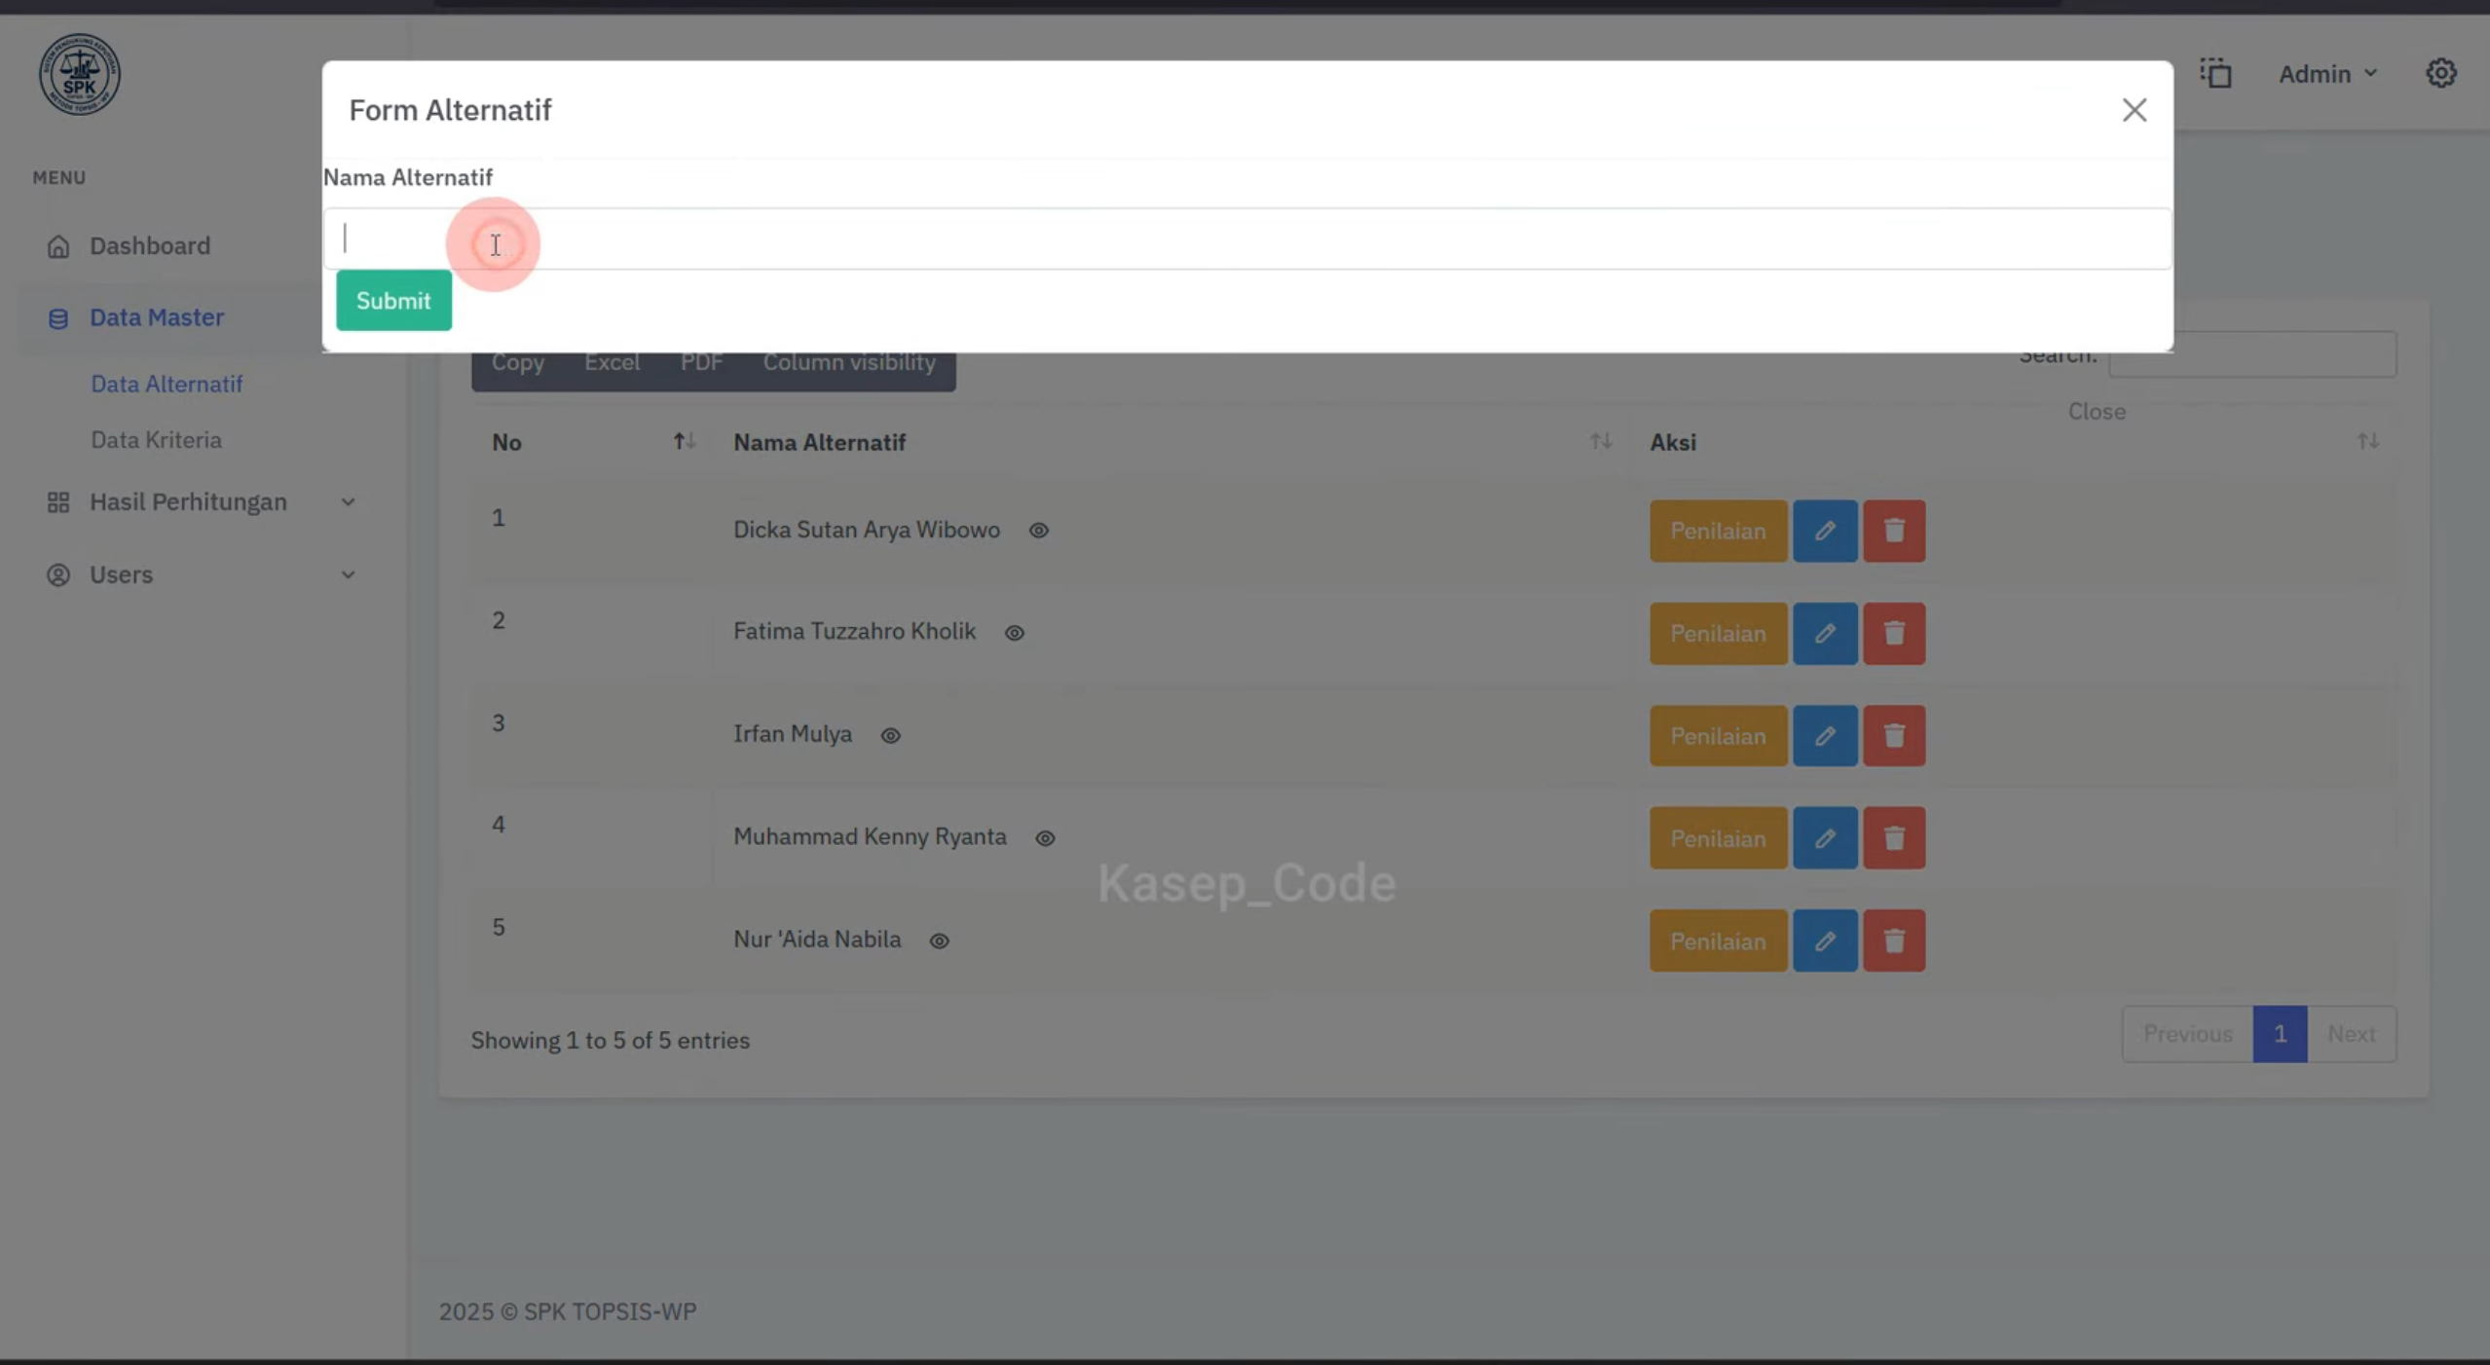Image resolution: width=2490 pixels, height=1365 pixels.
Task: Open Penilaian for Irfan Mulya
Action: coord(1718,736)
